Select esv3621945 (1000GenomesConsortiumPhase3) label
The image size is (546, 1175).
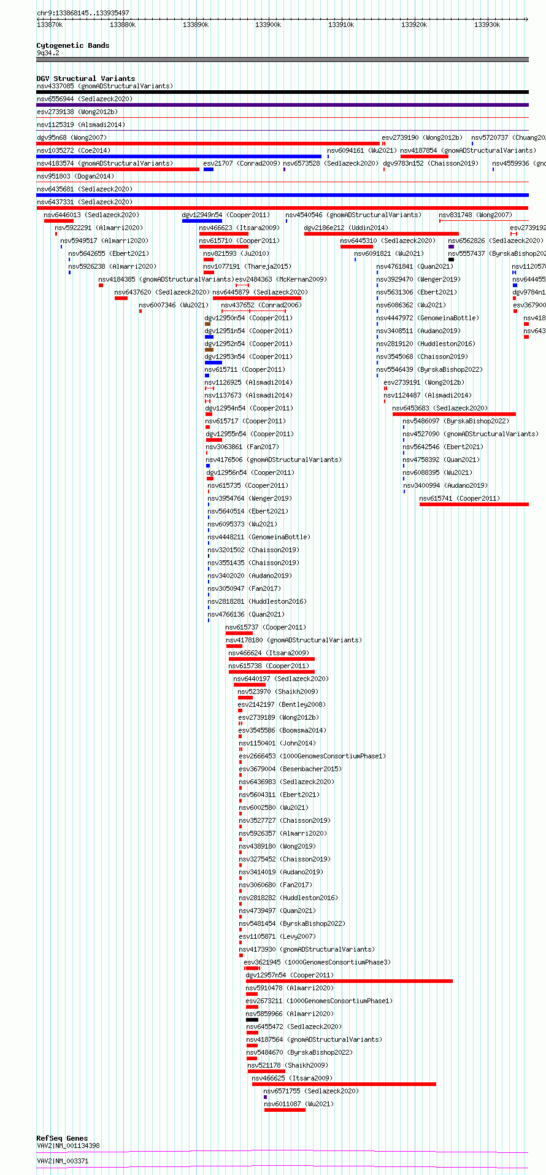point(317,962)
